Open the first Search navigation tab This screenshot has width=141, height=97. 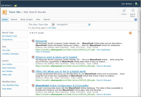(14, 19)
